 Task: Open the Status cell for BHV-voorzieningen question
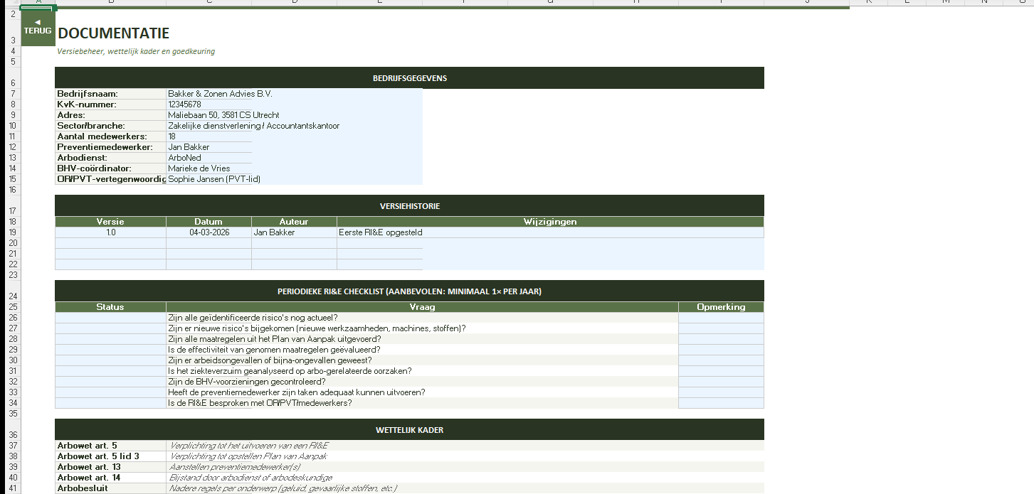click(110, 382)
